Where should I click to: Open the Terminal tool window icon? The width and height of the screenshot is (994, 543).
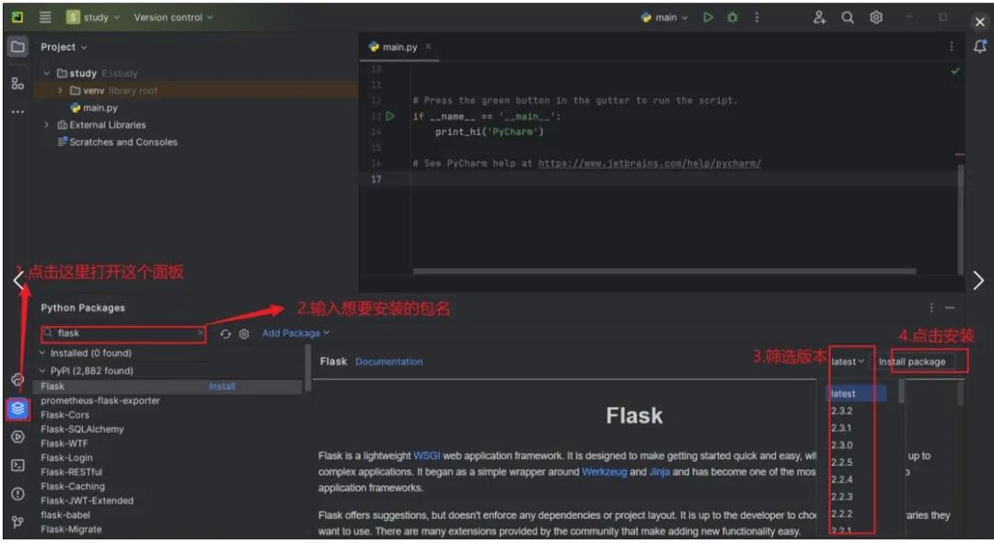point(17,465)
